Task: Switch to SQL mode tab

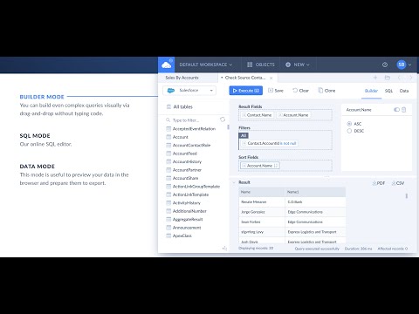Action: (388, 91)
